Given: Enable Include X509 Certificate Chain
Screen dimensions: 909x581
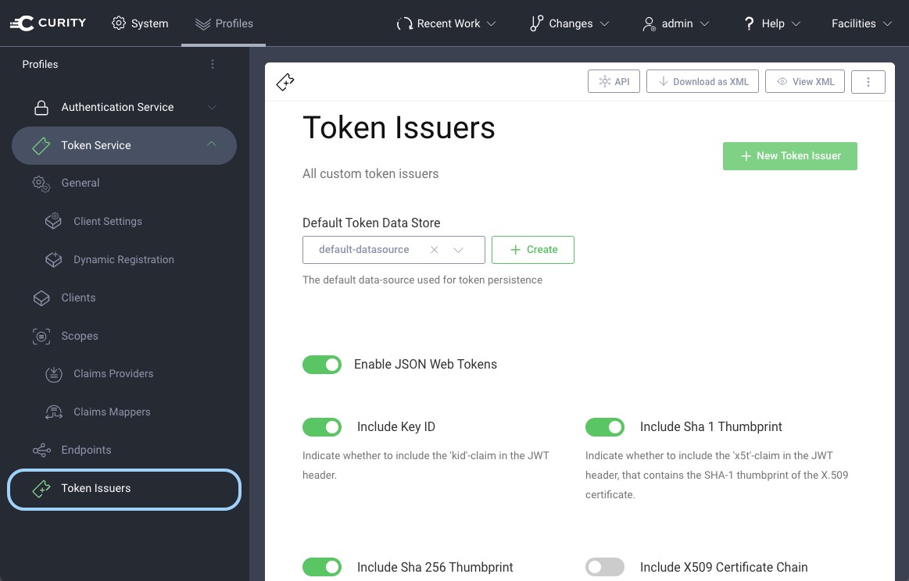Looking at the screenshot, I should pos(605,567).
